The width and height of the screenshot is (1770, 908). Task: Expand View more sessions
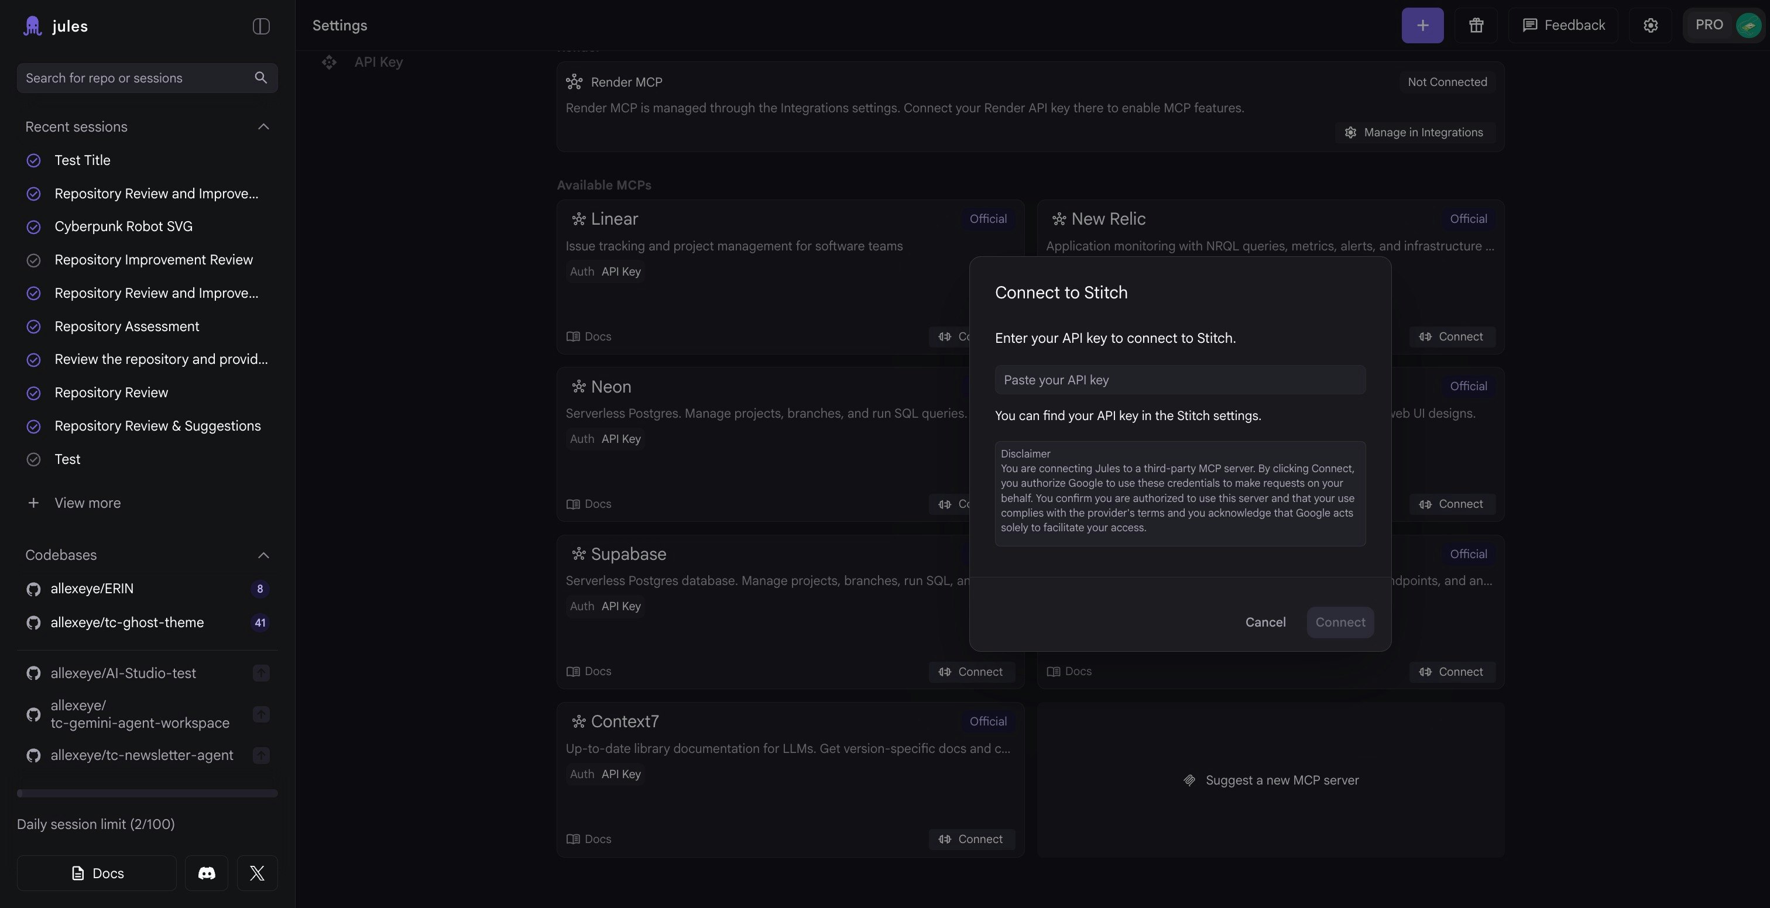click(x=87, y=503)
